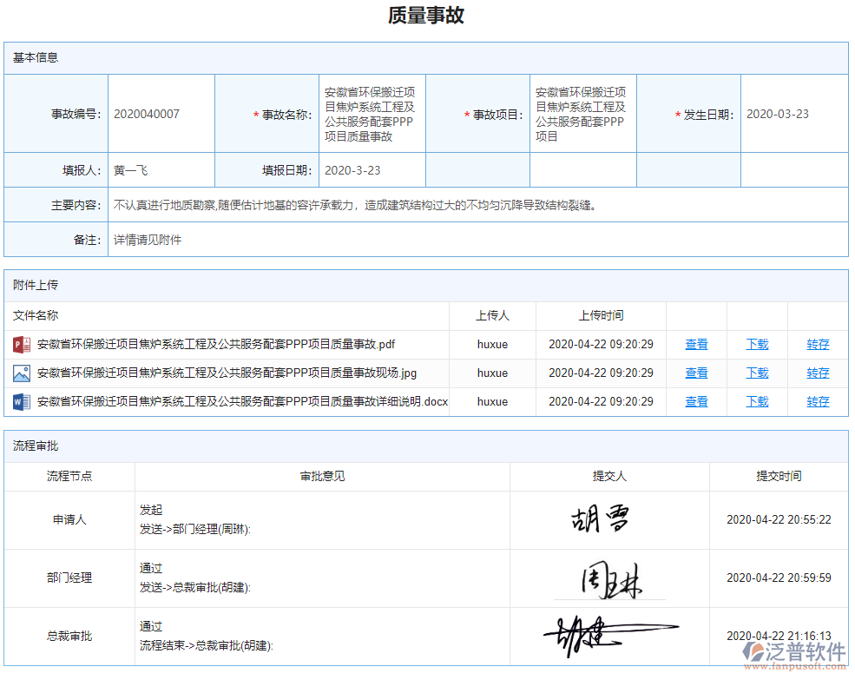Click 周琳 signature of the 部门经理 row
Screen dimensions: 855x680
tap(610, 578)
